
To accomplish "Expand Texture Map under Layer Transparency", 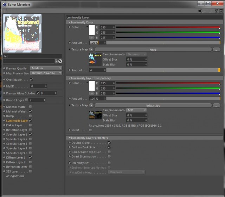I will 70,105.
